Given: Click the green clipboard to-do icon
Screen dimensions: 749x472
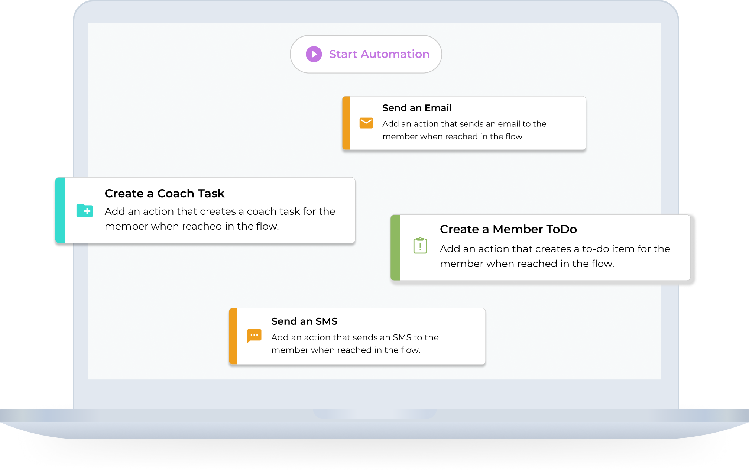Looking at the screenshot, I should pyautogui.click(x=420, y=246).
